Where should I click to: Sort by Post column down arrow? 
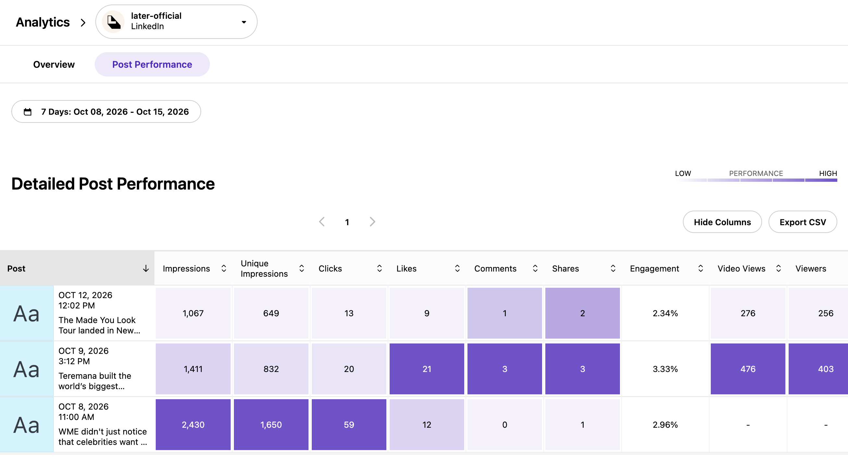pos(146,268)
